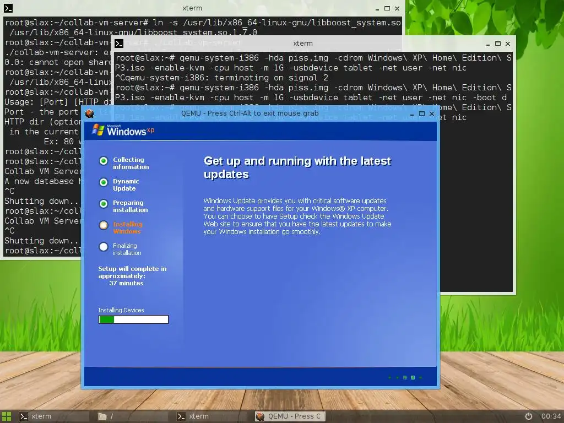Minimize the back xterm window
Image resolution: width=564 pixels, height=423 pixels.
tap(377, 9)
